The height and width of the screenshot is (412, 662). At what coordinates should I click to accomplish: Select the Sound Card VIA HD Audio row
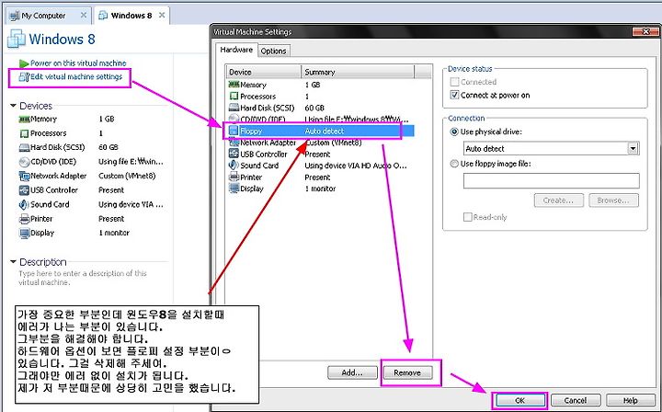pos(321,166)
